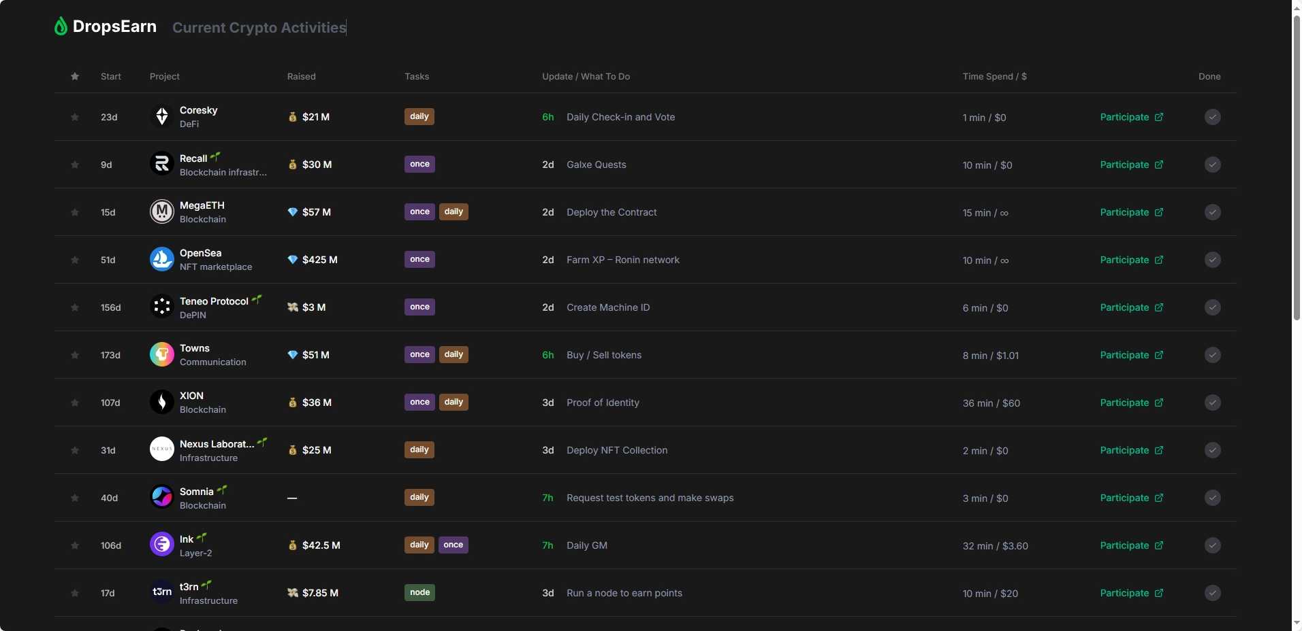Sort by the Raised column header
Image resolution: width=1302 pixels, height=631 pixels.
[x=301, y=77]
